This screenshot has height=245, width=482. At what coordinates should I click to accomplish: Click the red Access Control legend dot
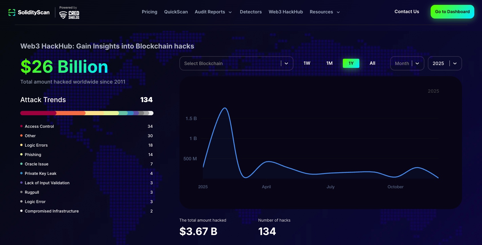tap(21, 126)
